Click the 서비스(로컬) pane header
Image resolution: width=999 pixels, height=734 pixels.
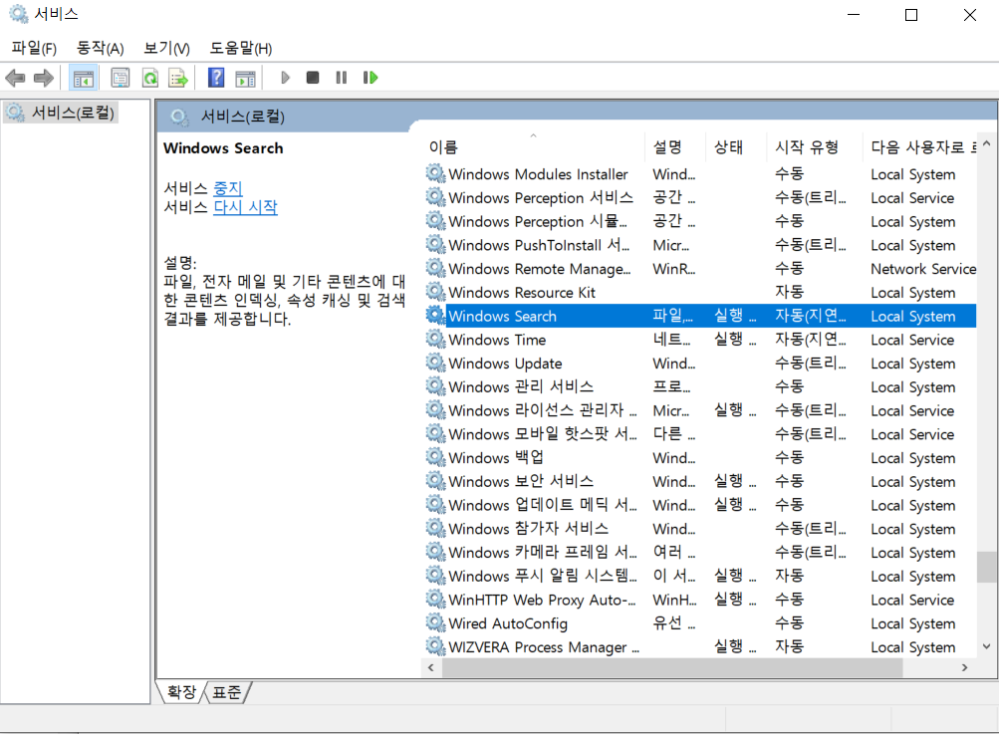[243, 117]
